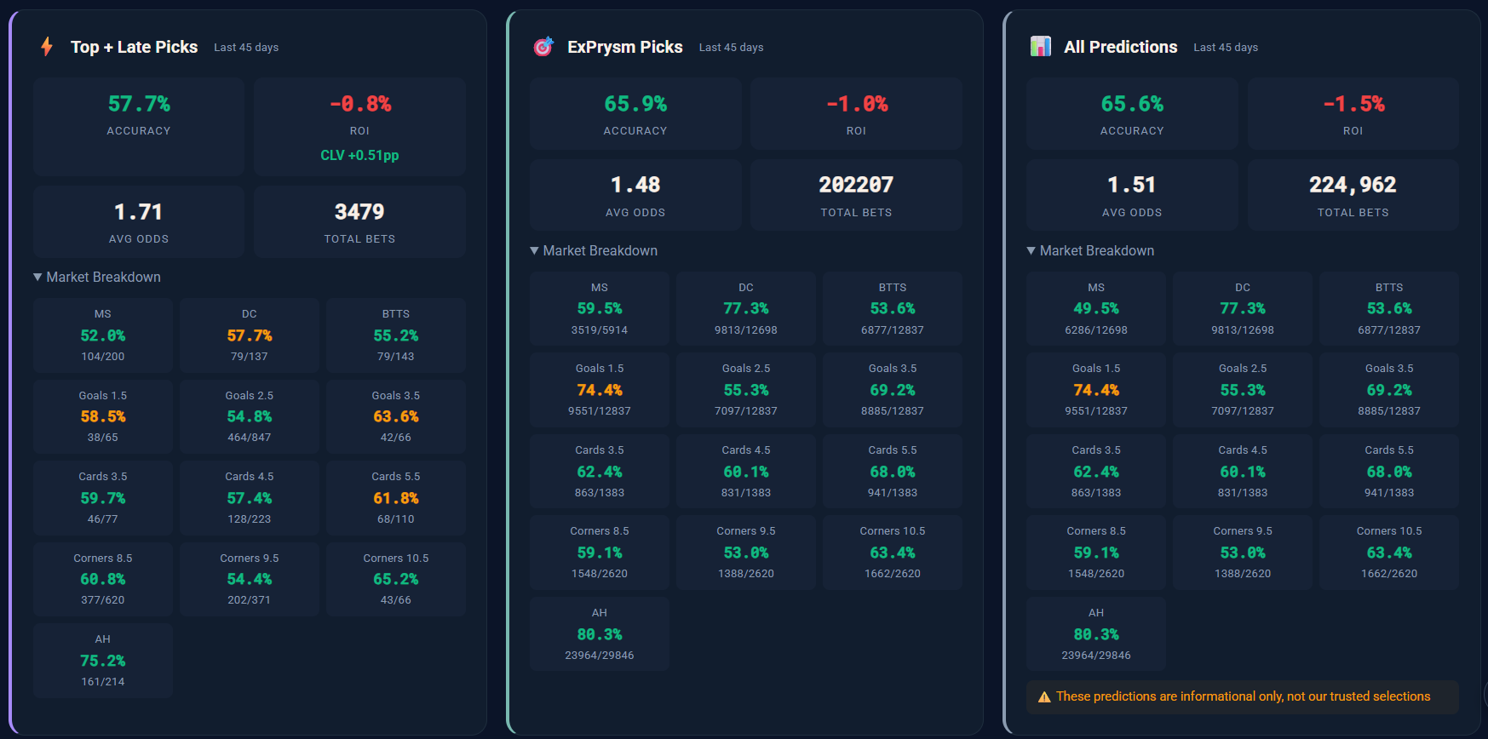Click the Goals 2.5 card showing 54.8%
1488x739 pixels.
tap(250, 416)
